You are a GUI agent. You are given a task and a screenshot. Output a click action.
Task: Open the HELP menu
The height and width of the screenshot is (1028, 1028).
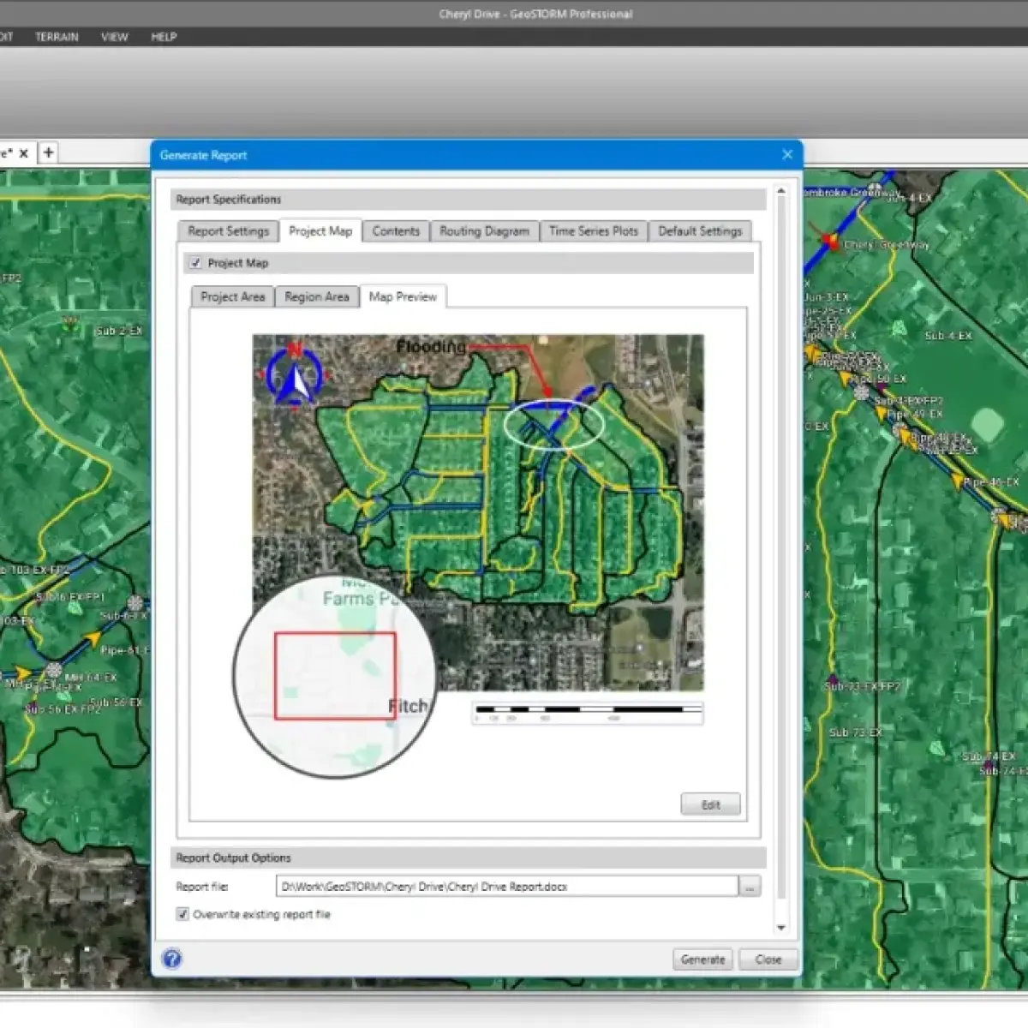pos(164,37)
